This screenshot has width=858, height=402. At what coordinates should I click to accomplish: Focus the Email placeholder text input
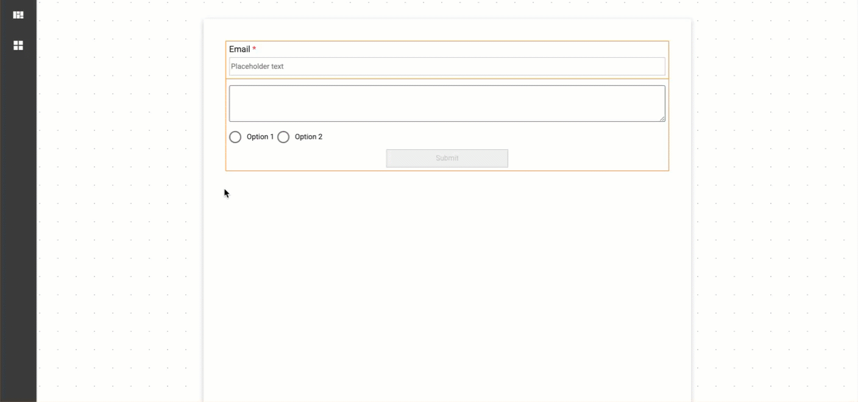(x=447, y=66)
